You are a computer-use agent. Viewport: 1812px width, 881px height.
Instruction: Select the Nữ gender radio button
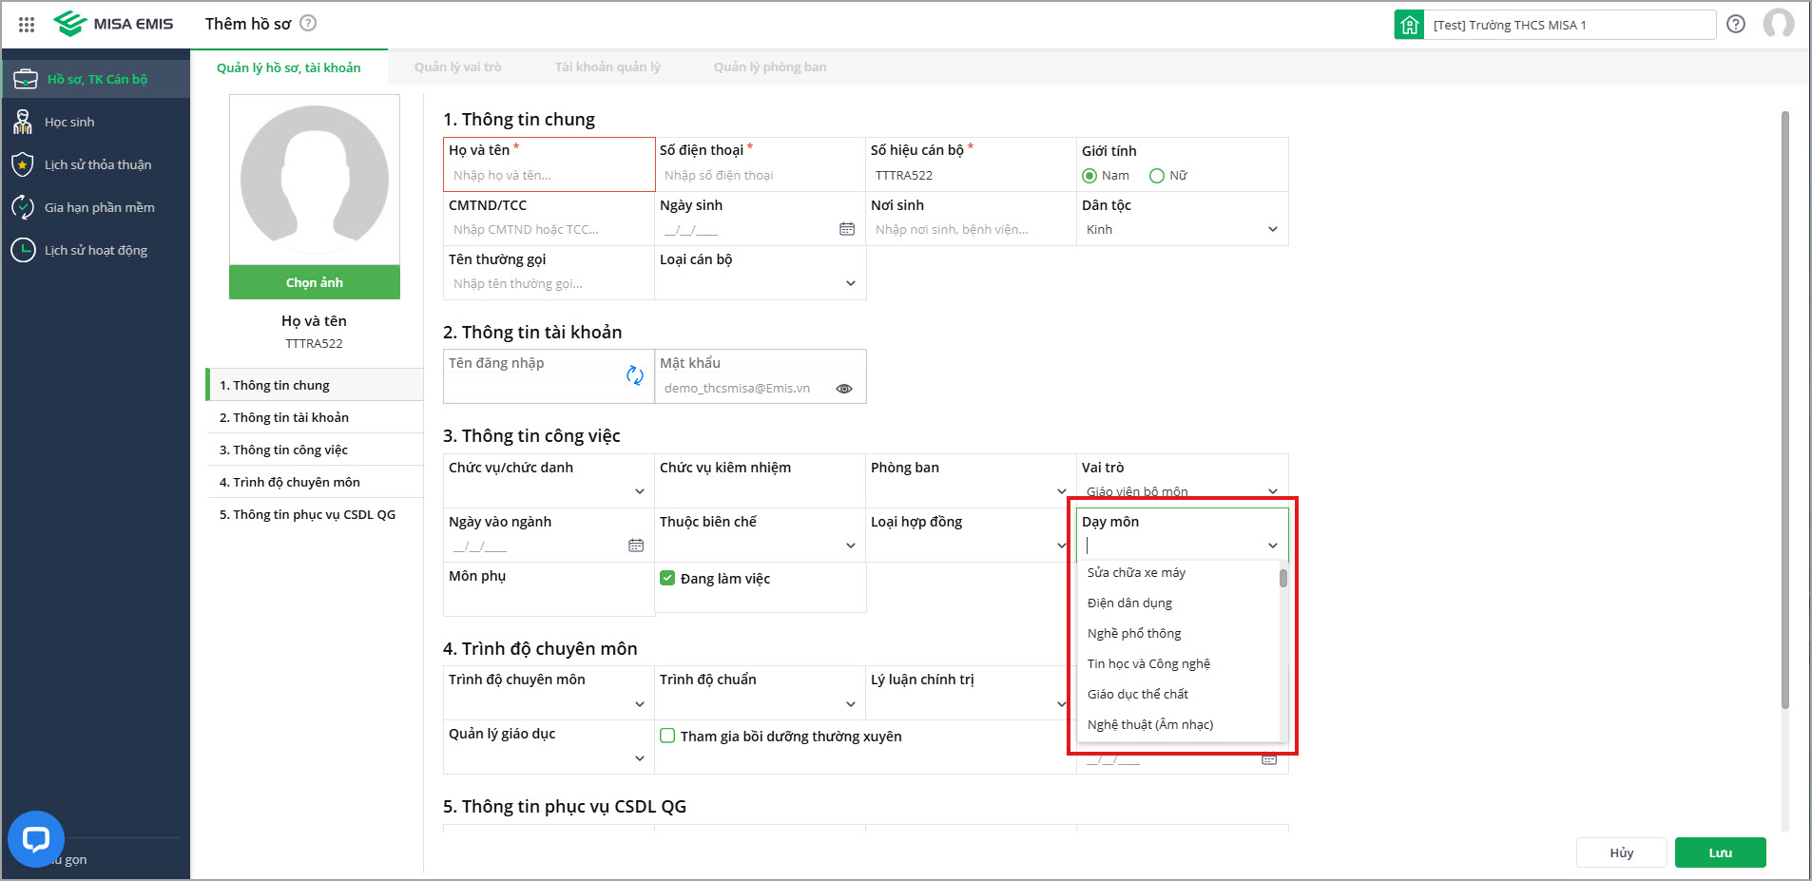1157,176
